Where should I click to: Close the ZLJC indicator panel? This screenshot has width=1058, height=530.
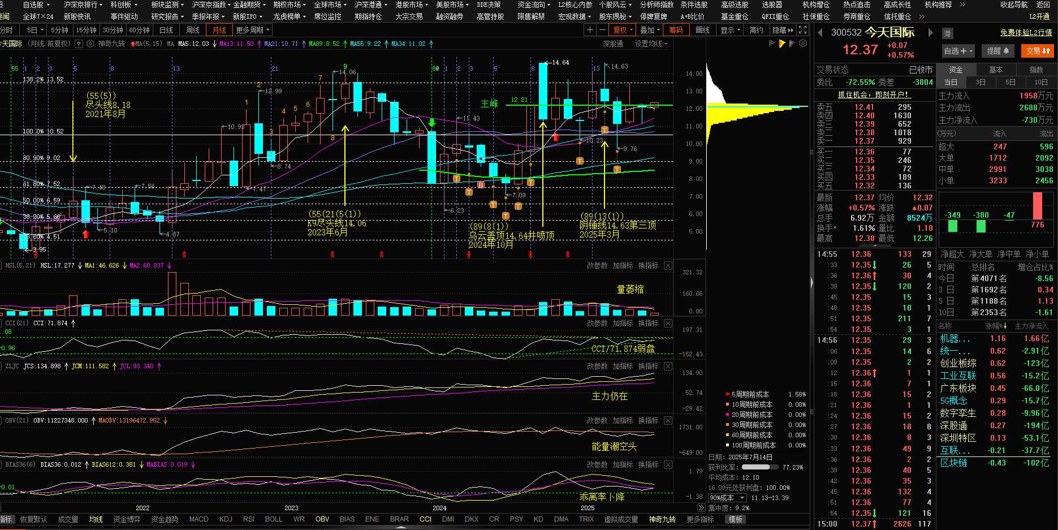[x=668, y=366]
